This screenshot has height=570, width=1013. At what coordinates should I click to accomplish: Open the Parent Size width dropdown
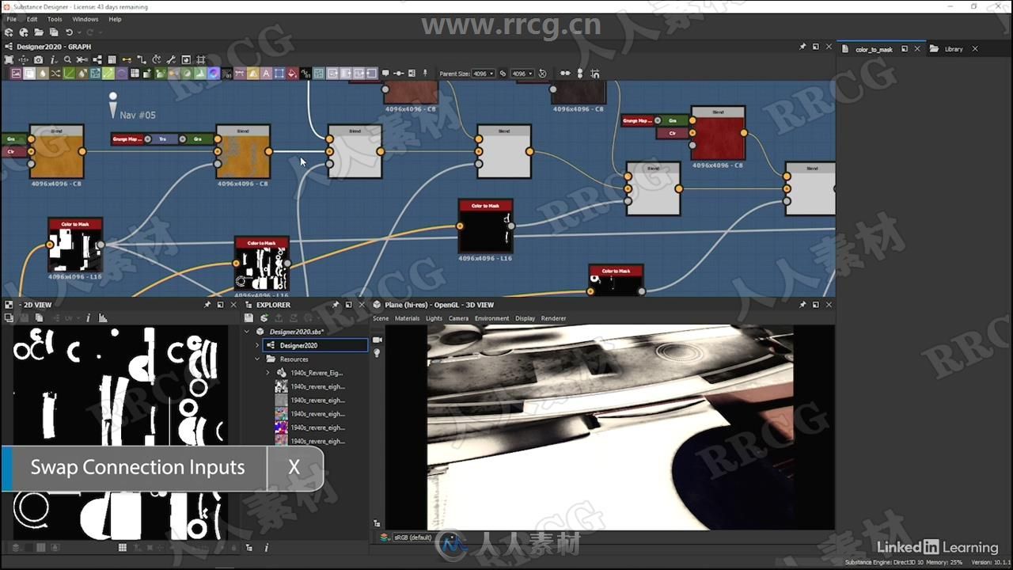pyautogui.click(x=483, y=74)
